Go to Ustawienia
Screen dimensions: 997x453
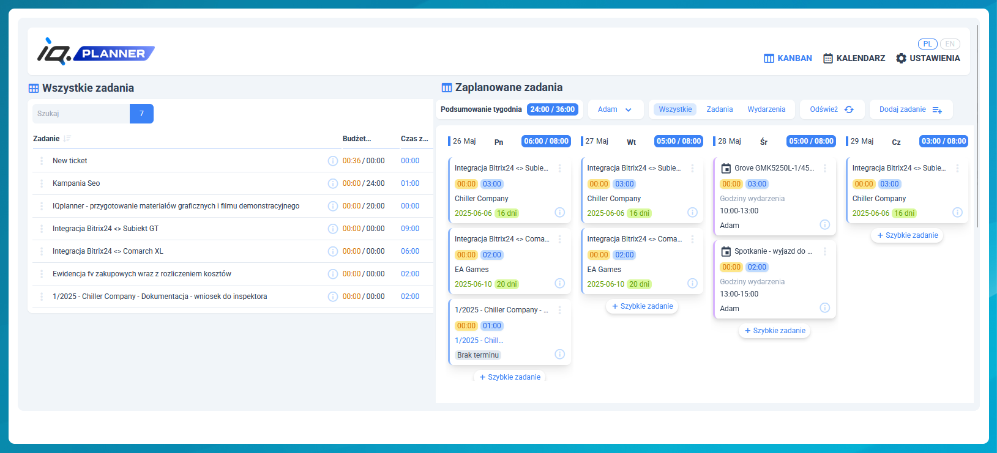pyautogui.click(x=928, y=58)
